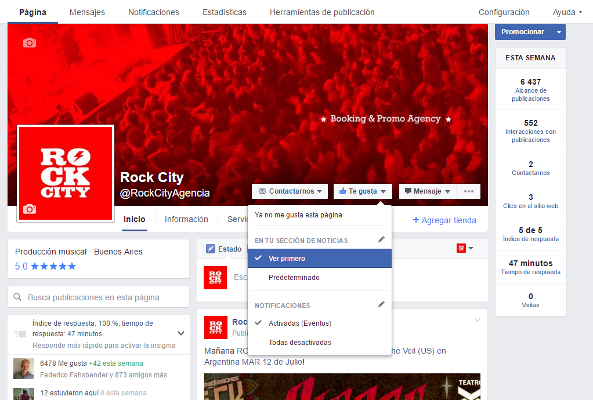593x400 pixels.
Task: Click the Rock City avatar on the post
Action: (216, 328)
